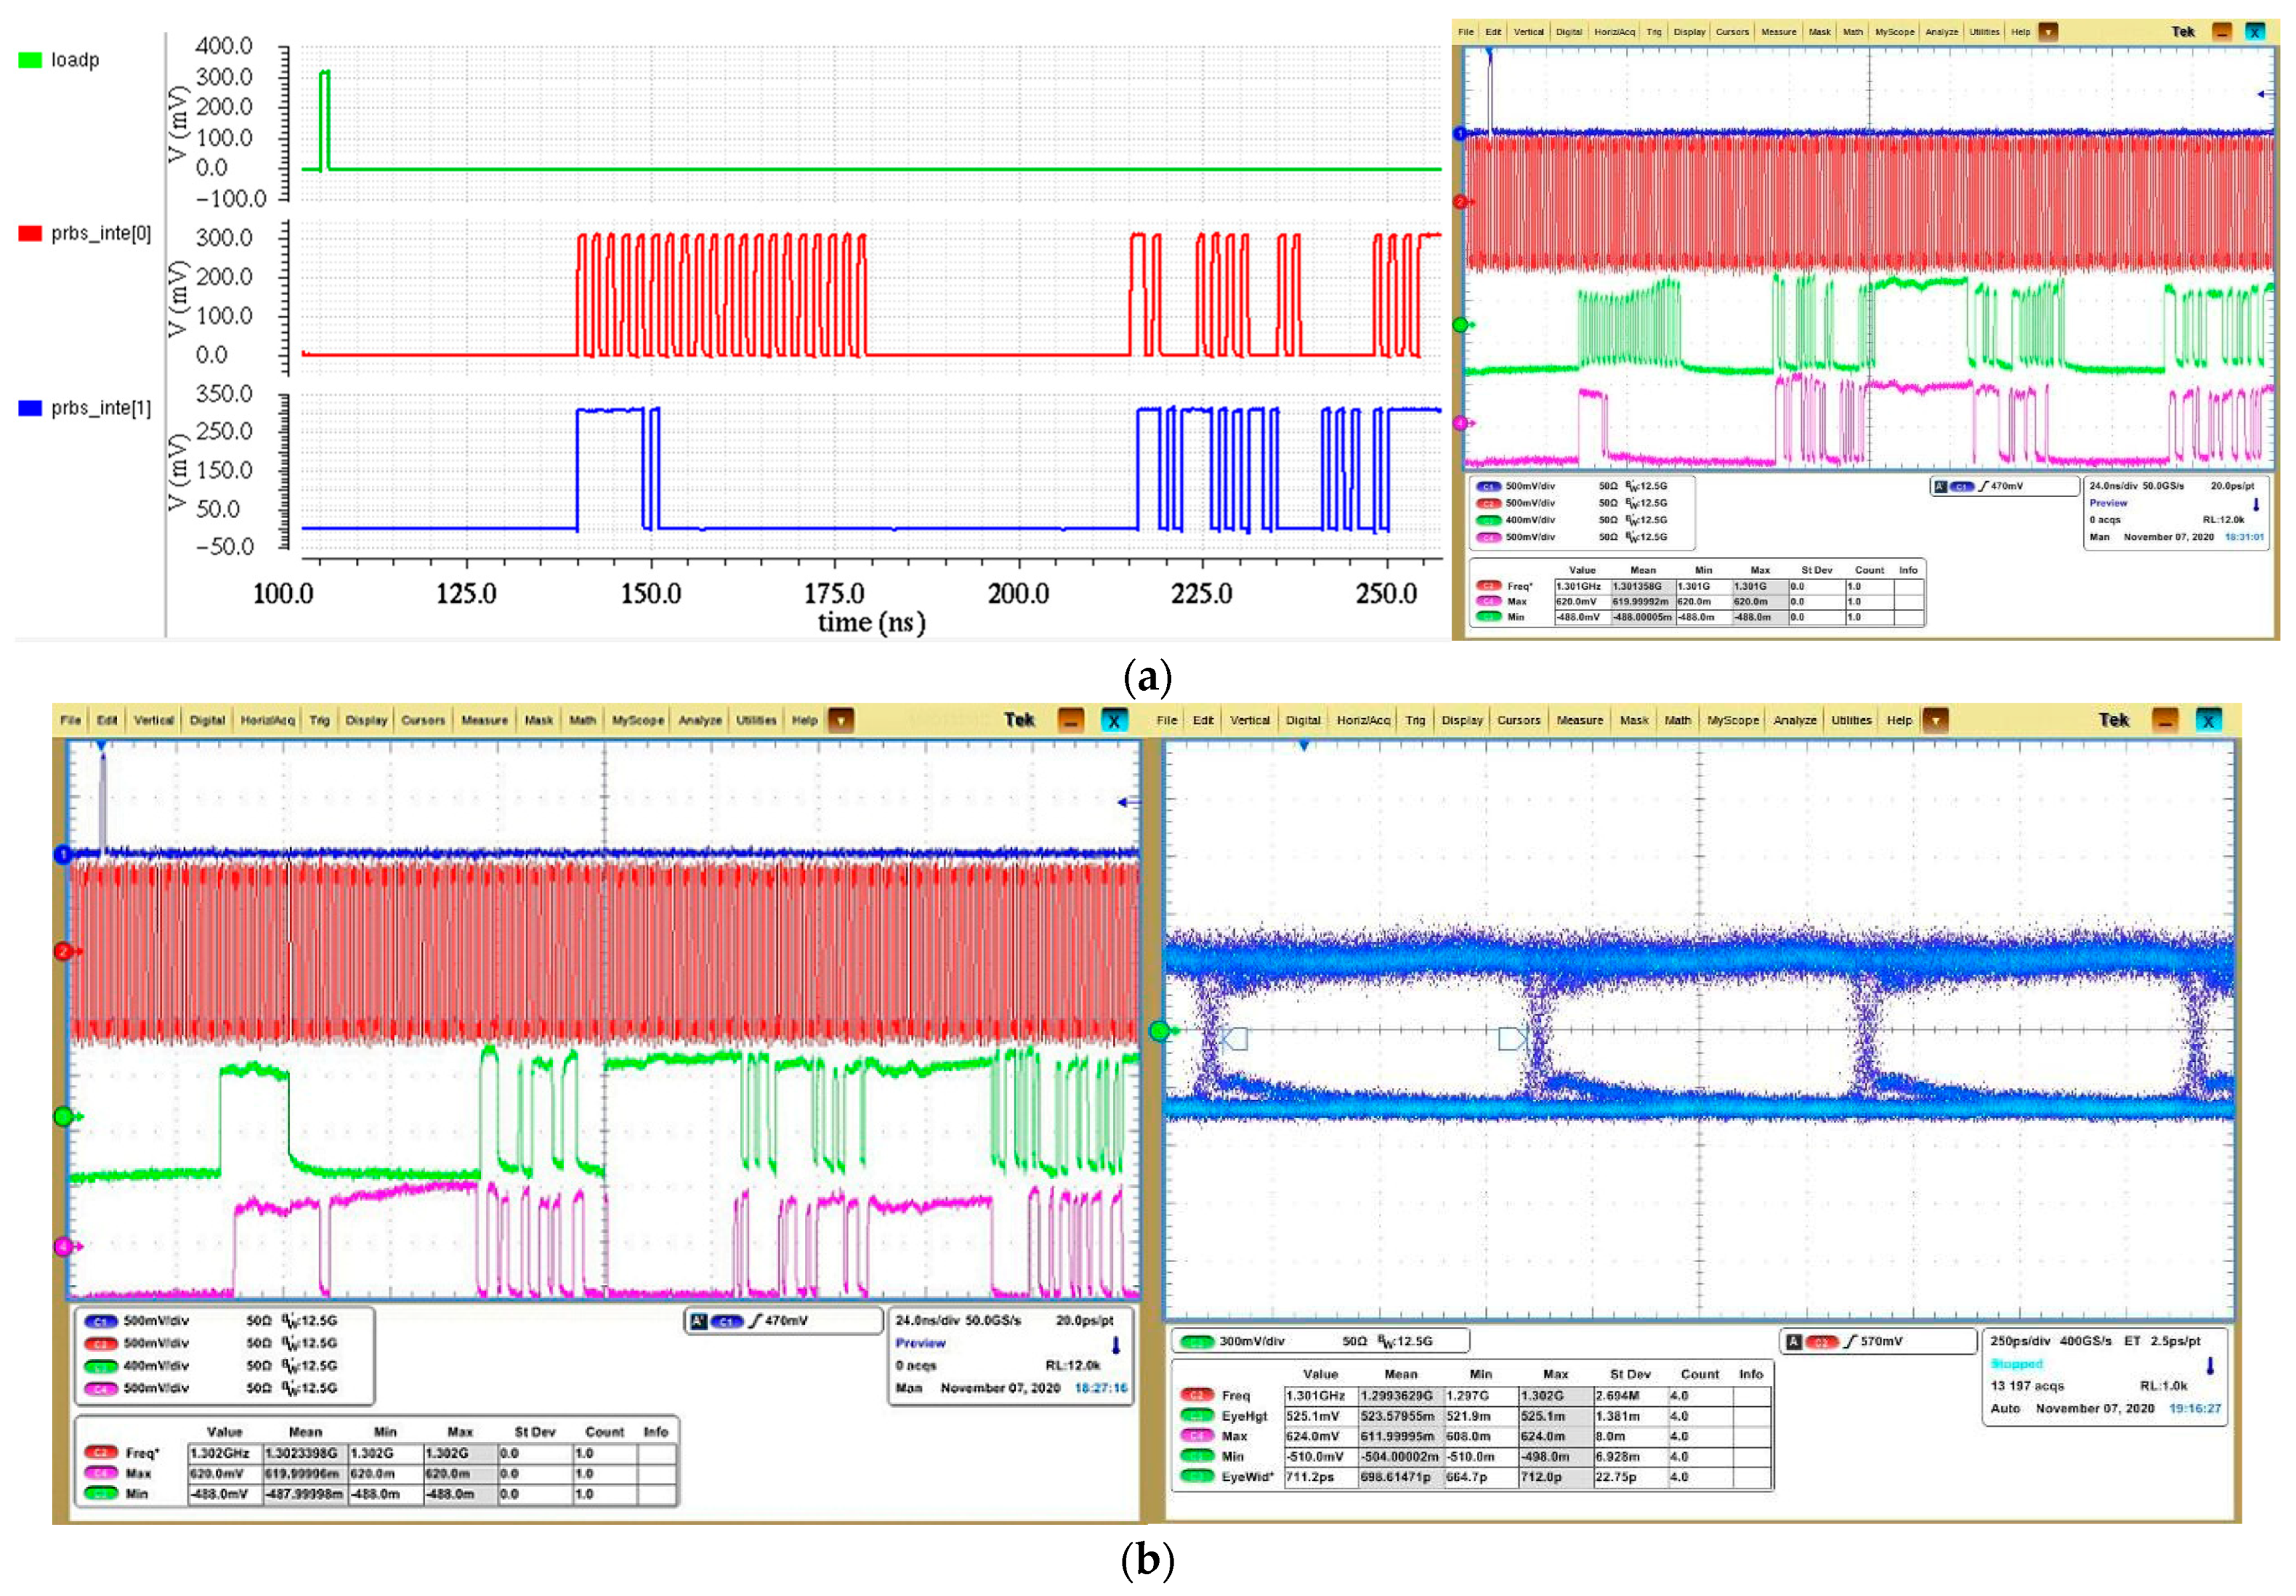Open dropdown arrow after Help in top-right scope

(2048, 32)
